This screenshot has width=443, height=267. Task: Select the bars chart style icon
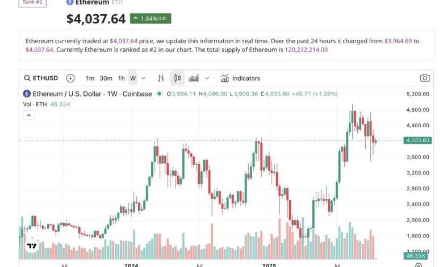click(161, 78)
